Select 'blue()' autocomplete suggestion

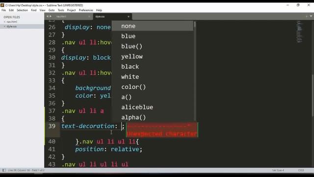point(153,46)
